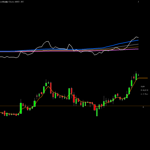Click the 9.09 price value
150x150 pixels.
tap(143, 87)
